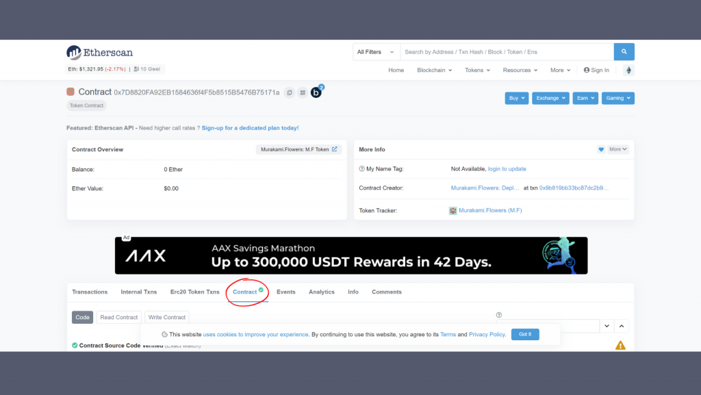Select the Contract tab
The height and width of the screenshot is (395, 701).
click(x=248, y=292)
